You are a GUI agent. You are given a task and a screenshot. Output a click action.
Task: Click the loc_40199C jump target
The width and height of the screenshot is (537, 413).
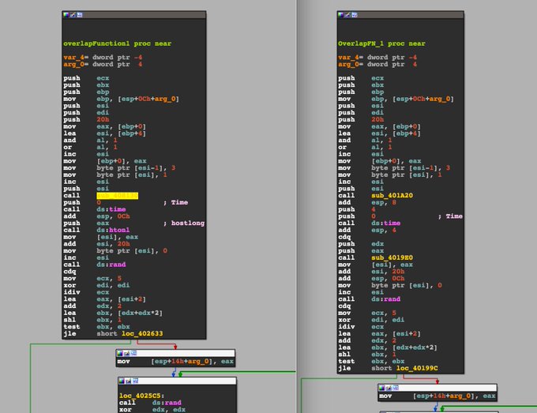(x=417, y=368)
